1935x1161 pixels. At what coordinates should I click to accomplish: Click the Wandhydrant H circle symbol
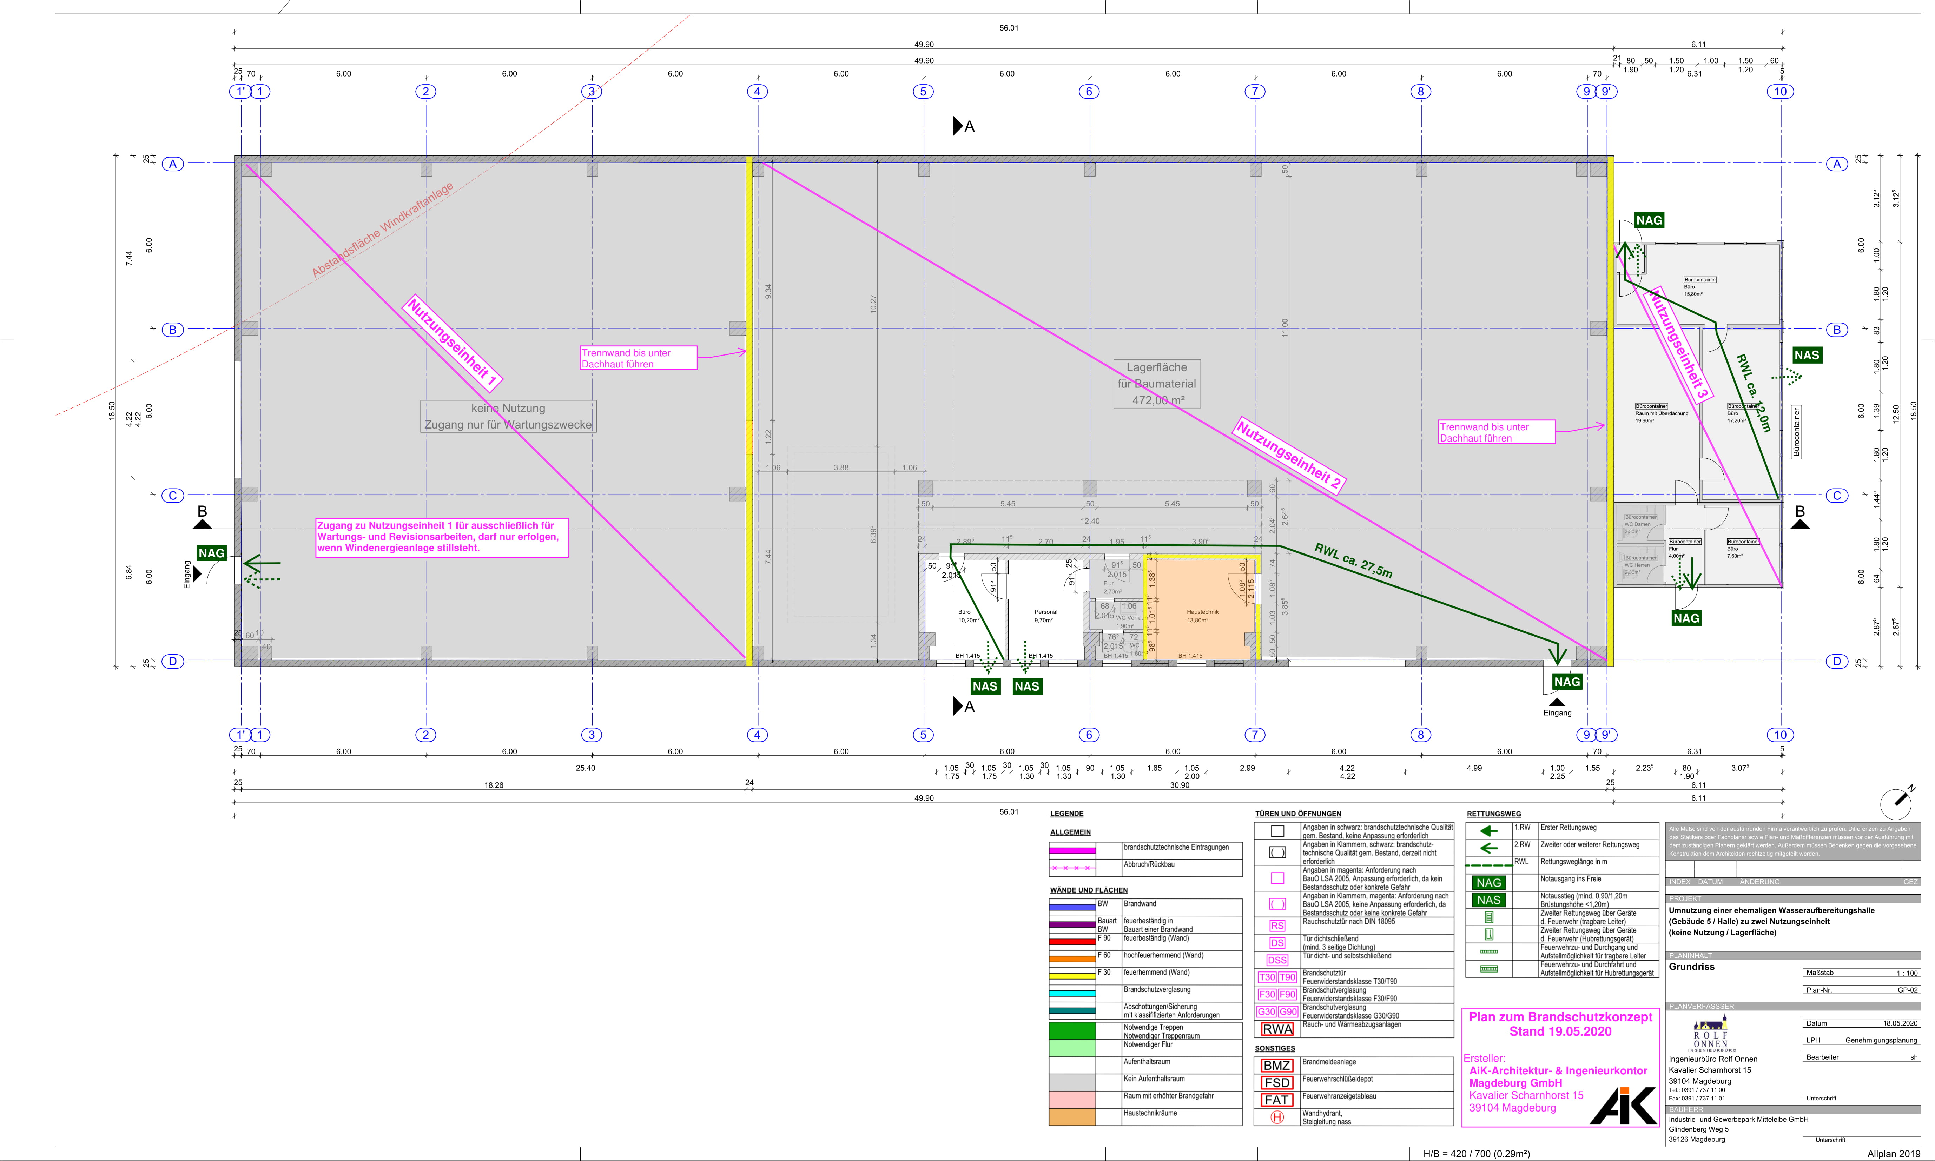[1277, 1117]
